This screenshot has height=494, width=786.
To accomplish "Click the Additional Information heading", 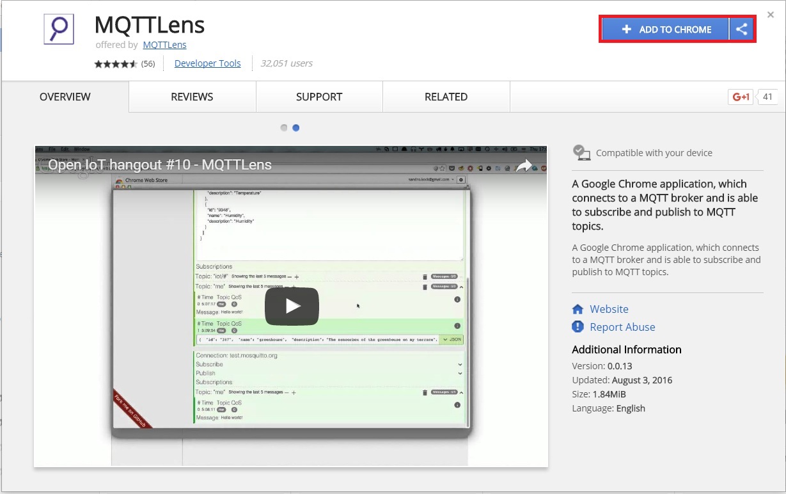I will pyautogui.click(x=627, y=349).
